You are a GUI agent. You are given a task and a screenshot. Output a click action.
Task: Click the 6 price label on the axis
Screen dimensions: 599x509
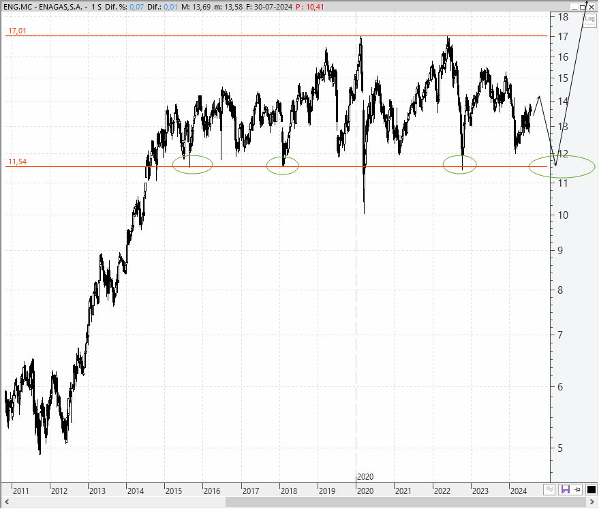560,387
